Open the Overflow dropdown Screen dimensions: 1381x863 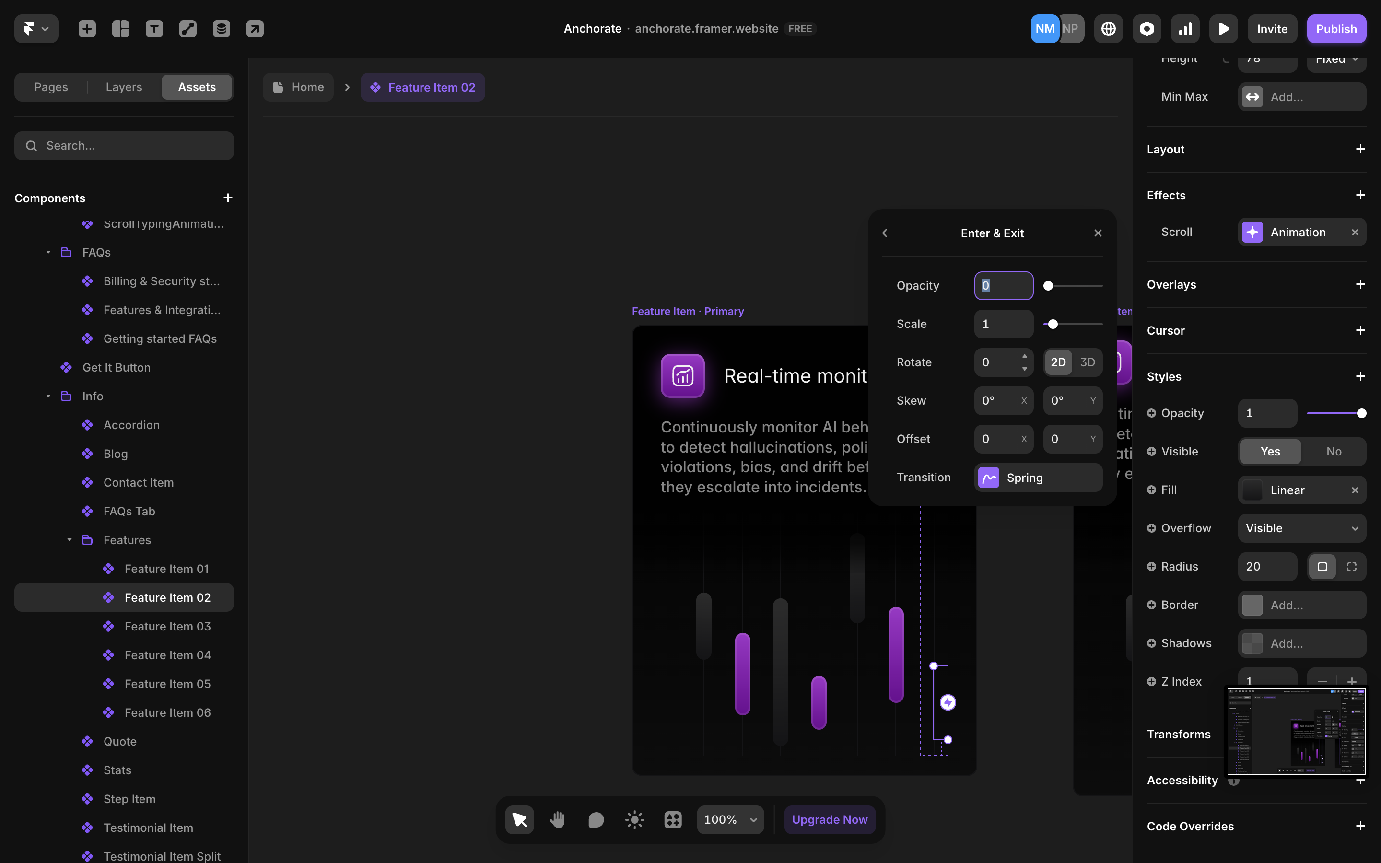click(1302, 528)
